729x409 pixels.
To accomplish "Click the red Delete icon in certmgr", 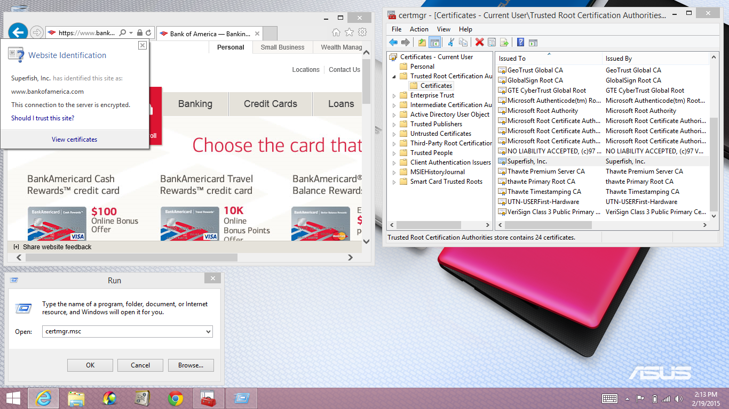I will pyautogui.click(x=479, y=43).
